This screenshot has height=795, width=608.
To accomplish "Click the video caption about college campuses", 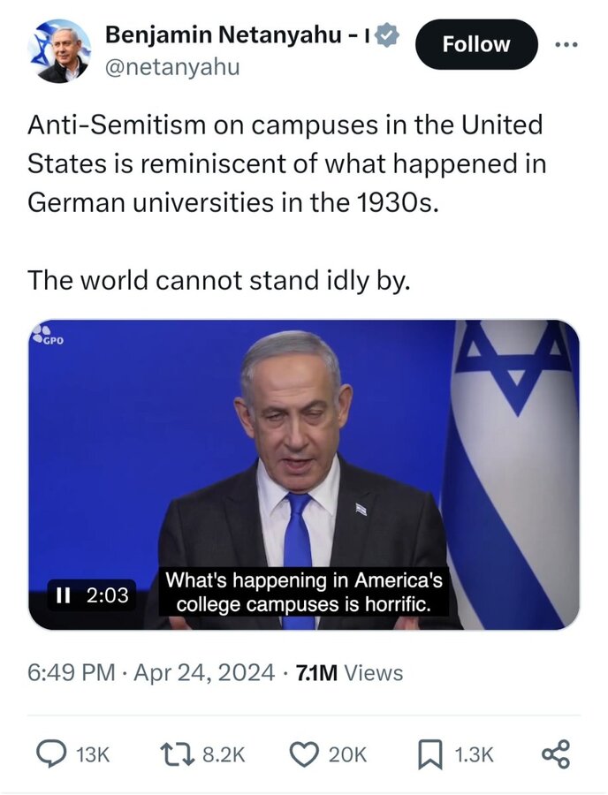I will [x=304, y=592].
